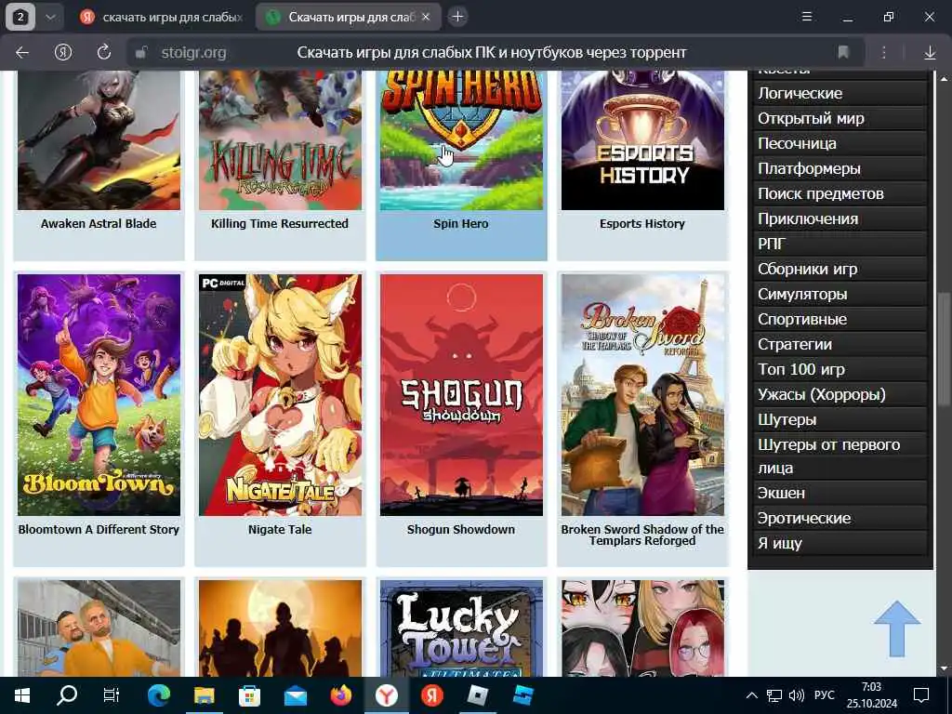952x714 pixels.
Task: Switch input language via РУС indicator
Action: point(824,695)
